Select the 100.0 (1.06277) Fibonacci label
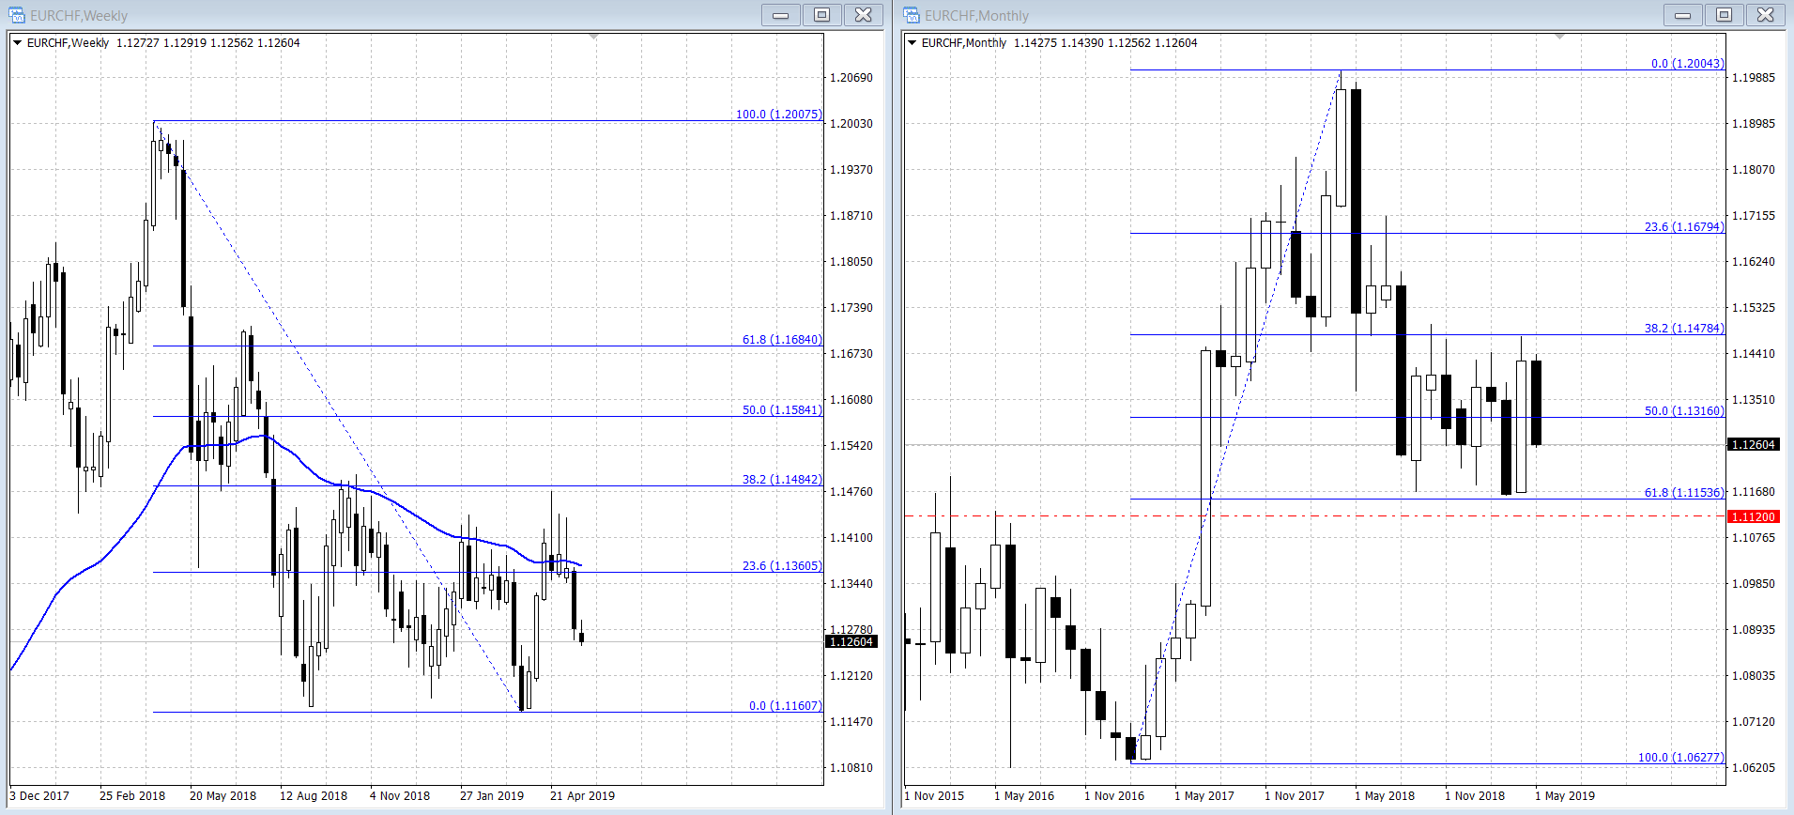The height and width of the screenshot is (815, 1794). [x=1680, y=757]
